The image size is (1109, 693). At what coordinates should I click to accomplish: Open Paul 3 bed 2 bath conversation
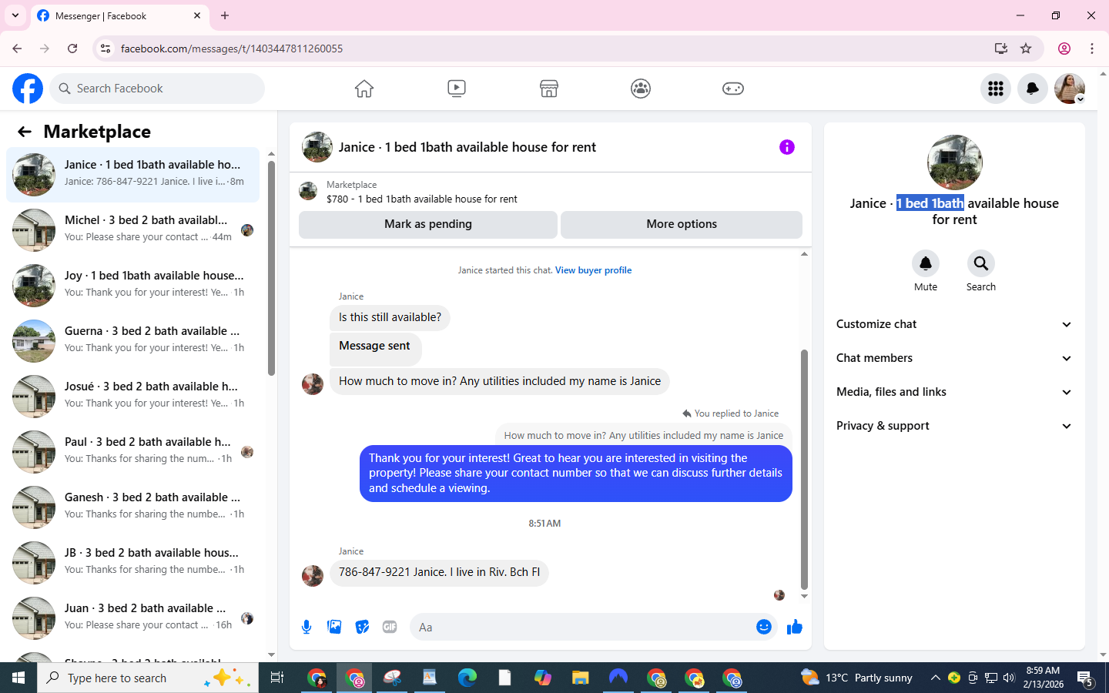coord(132,452)
